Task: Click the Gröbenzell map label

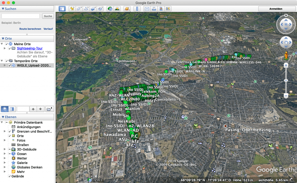Action: 80,39
